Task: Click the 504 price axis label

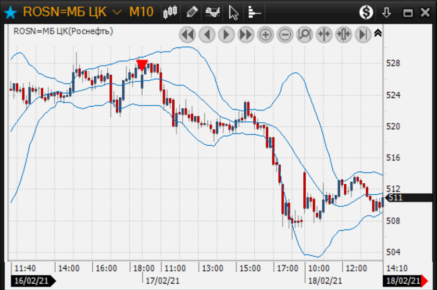Action: pyautogui.click(x=393, y=252)
